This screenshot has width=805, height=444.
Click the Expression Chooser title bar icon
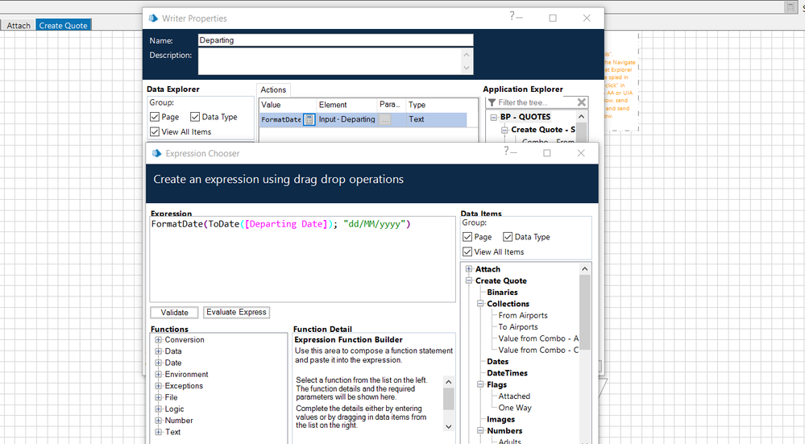click(157, 153)
